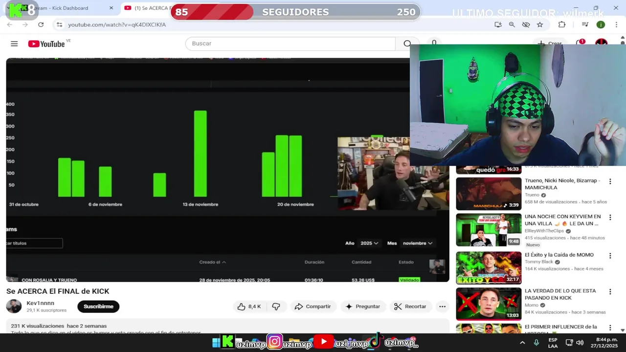Open El Éxito y la Caída de MOMO title
This screenshot has height=352, width=626.
point(559,255)
